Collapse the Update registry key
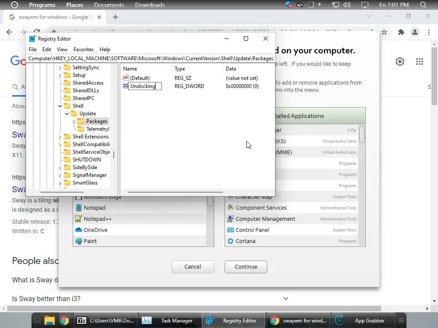The width and height of the screenshot is (438, 328). [x=67, y=114]
